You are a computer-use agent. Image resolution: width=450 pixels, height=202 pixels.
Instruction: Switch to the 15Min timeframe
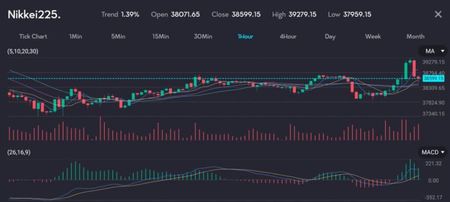coord(160,36)
